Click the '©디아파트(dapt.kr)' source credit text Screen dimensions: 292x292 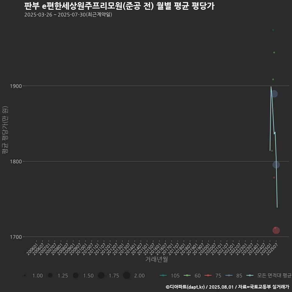click(x=185, y=287)
